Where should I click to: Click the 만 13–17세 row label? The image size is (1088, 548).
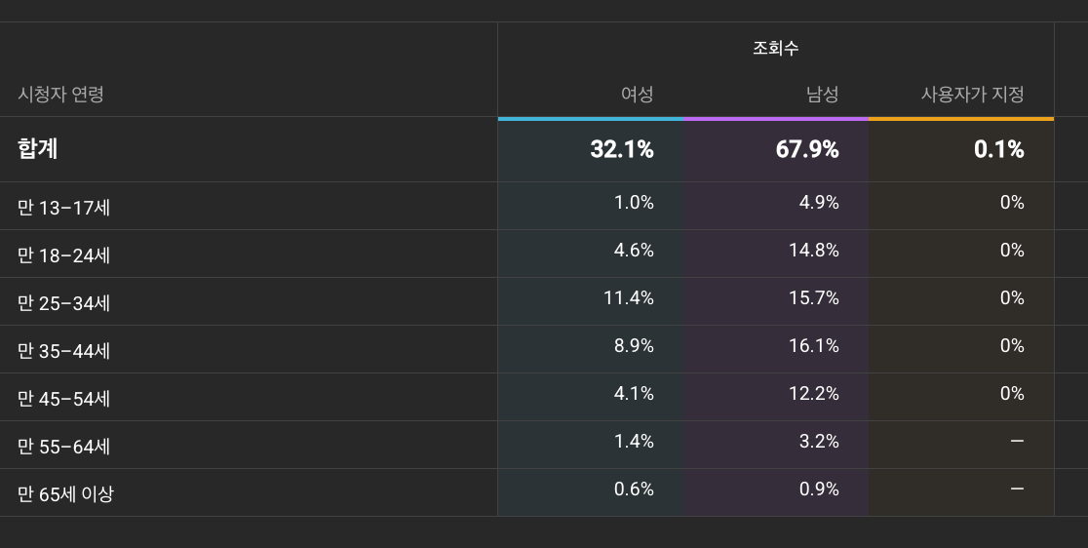[63, 207]
